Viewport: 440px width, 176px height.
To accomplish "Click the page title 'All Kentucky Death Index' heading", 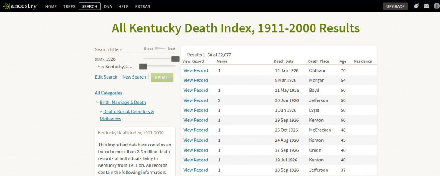I will (x=236, y=28).
